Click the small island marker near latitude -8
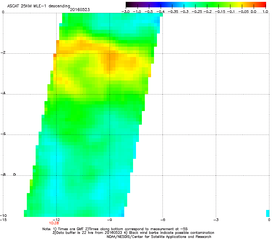 coord(15,174)
